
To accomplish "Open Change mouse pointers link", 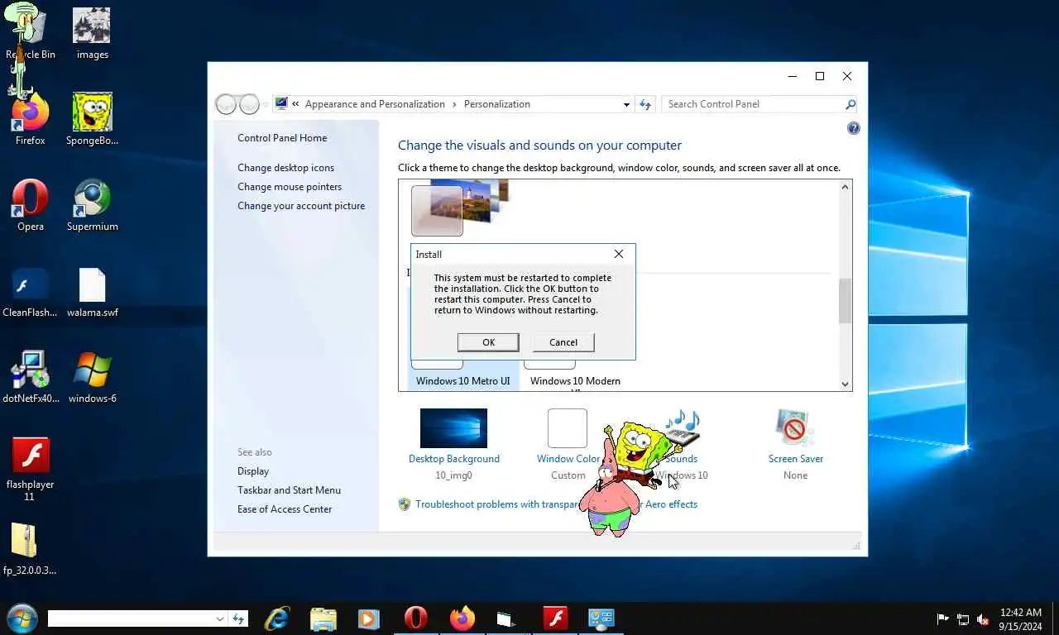I will pos(290,187).
